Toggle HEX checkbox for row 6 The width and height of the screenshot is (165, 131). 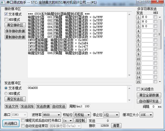pos(155,40)
